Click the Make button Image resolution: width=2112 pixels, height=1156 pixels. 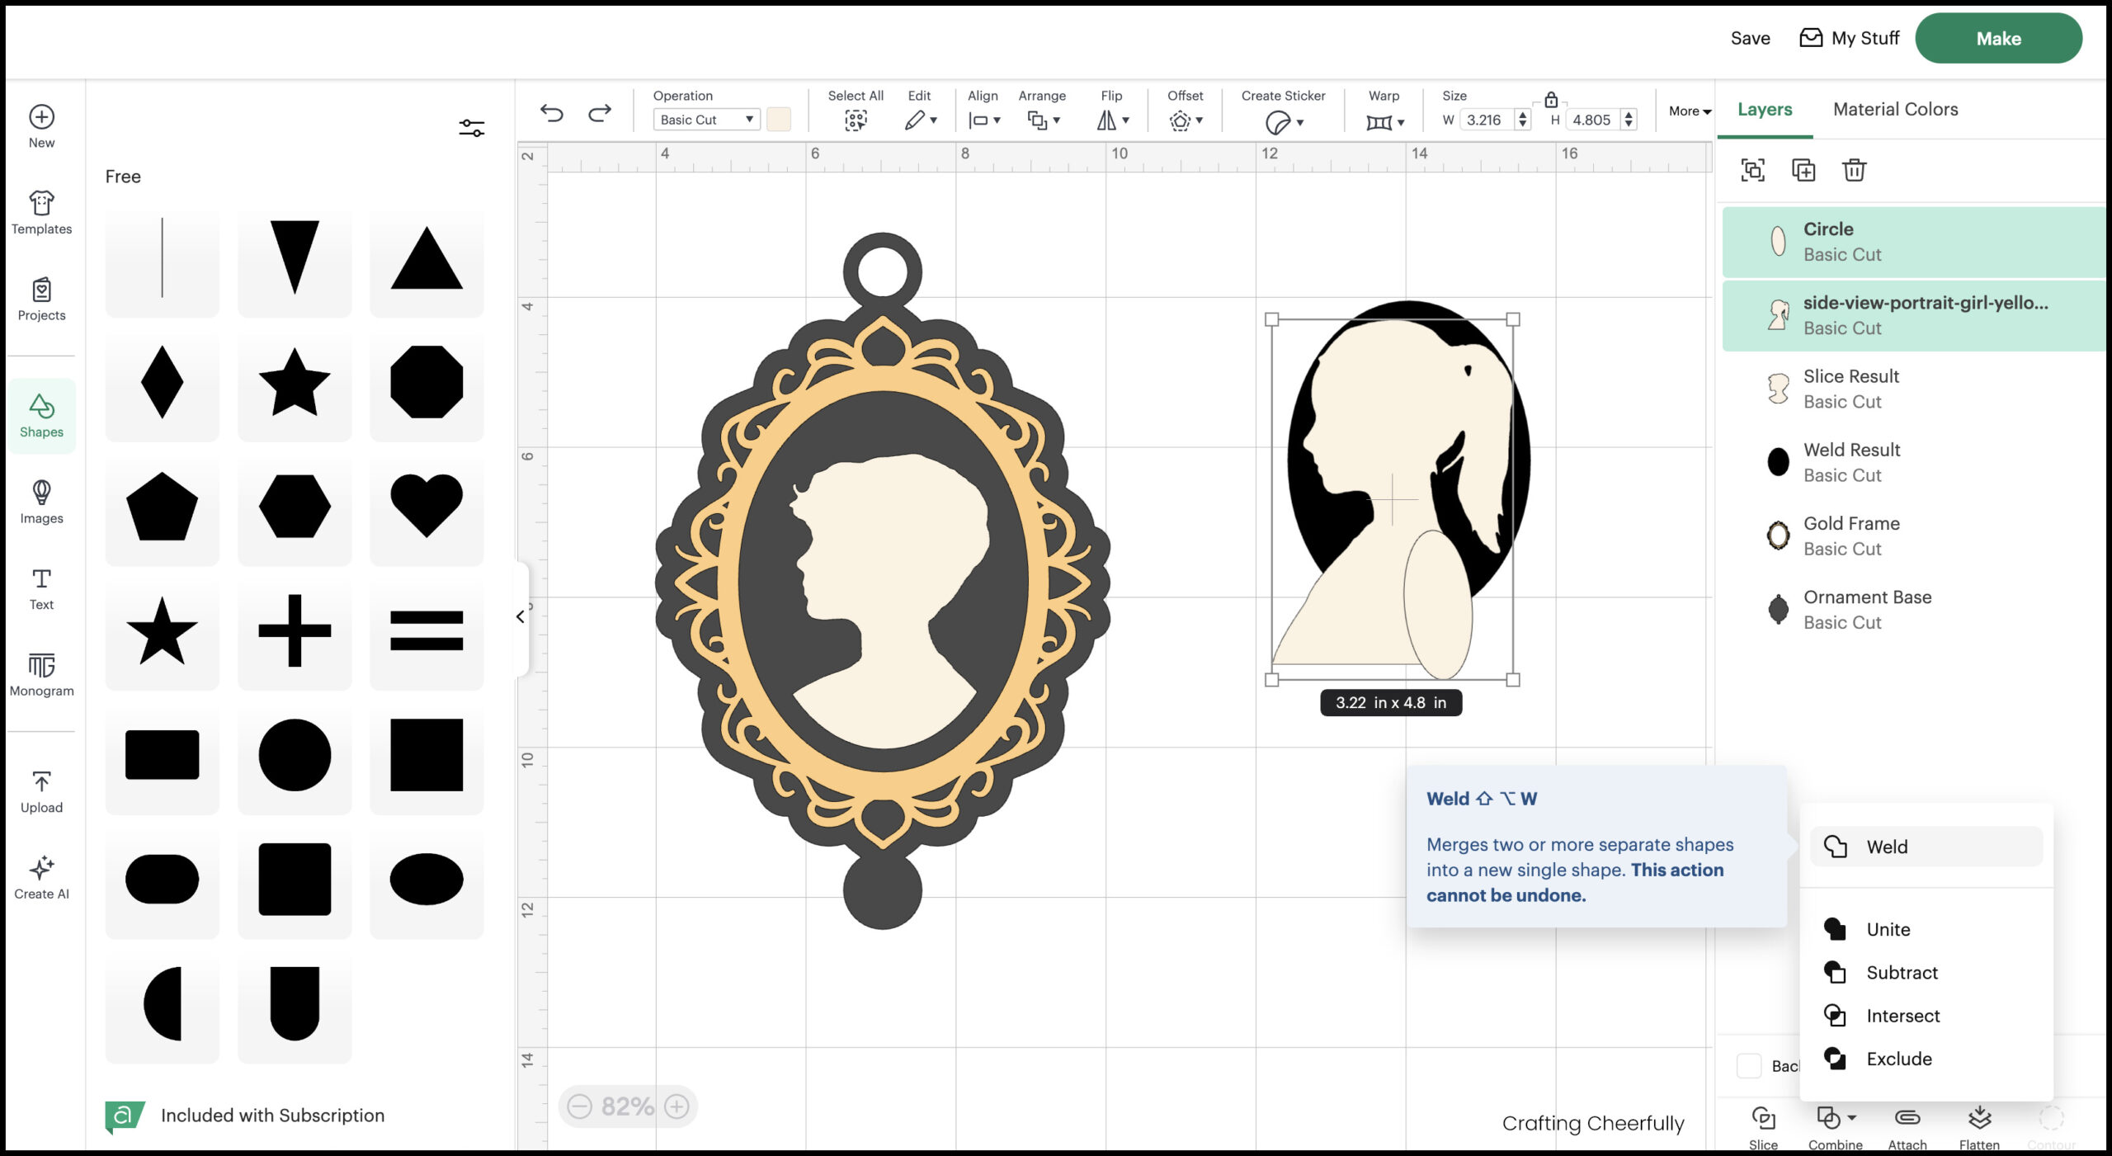(1999, 38)
